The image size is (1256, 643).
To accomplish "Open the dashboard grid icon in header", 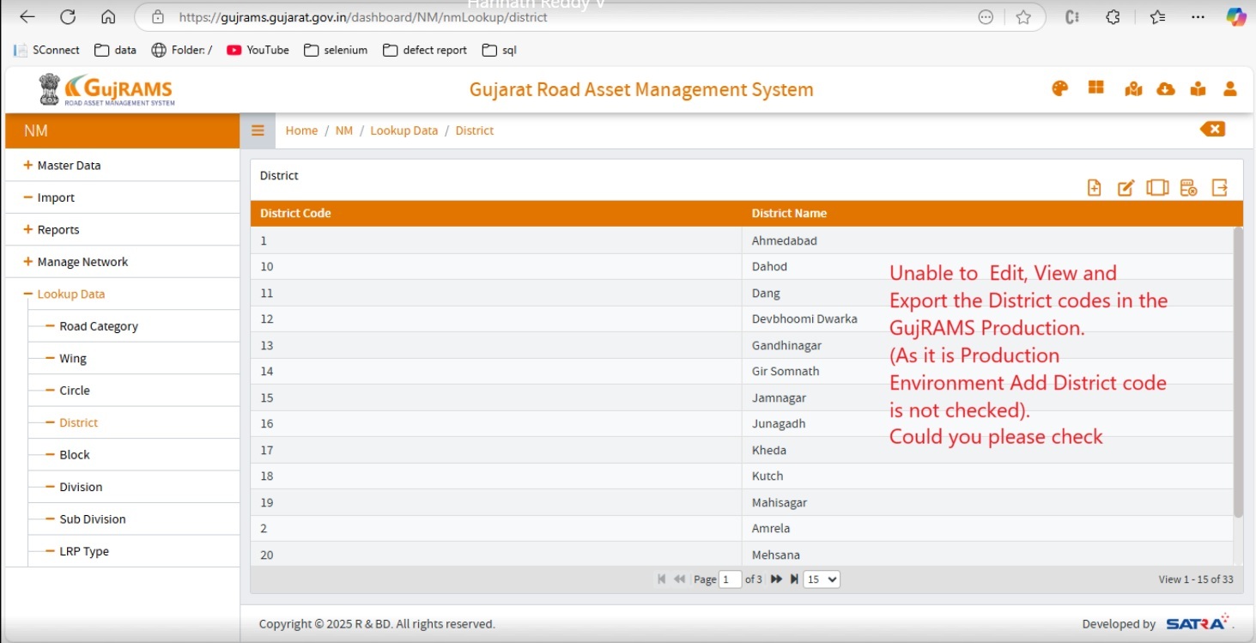I will pyautogui.click(x=1096, y=88).
